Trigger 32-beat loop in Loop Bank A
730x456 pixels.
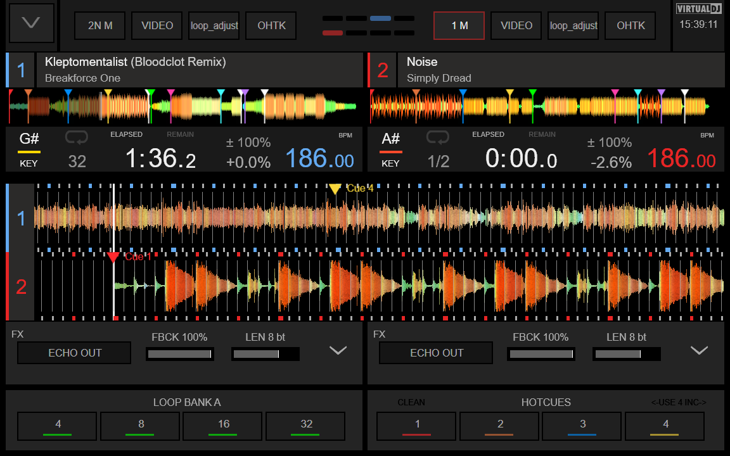pos(306,426)
